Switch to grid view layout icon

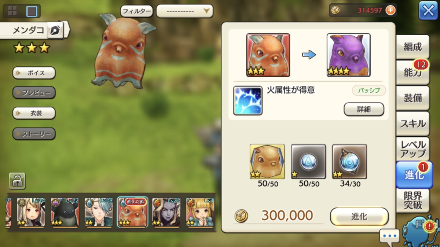point(12,11)
